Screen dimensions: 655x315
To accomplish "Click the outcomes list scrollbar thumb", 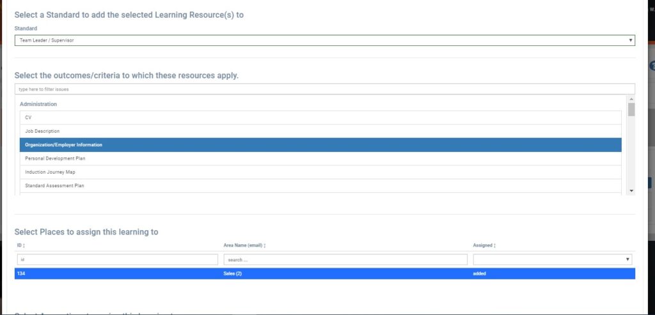I will point(631,109).
